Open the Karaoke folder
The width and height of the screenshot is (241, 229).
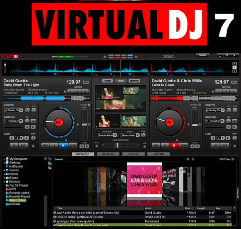pos(15,204)
